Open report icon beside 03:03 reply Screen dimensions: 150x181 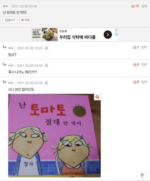pos(46,83)
